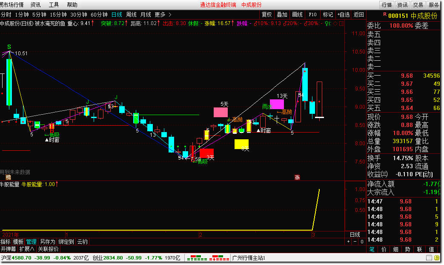Select the 日线 daily chart tab

pyautogui.click(x=117, y=15)
